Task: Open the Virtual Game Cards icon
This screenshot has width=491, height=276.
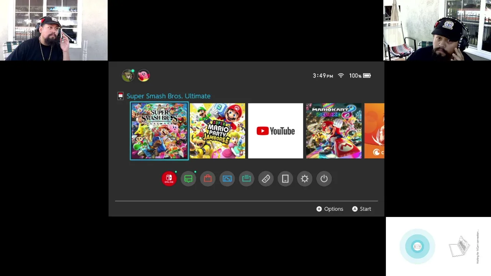Action: point(285,179)
